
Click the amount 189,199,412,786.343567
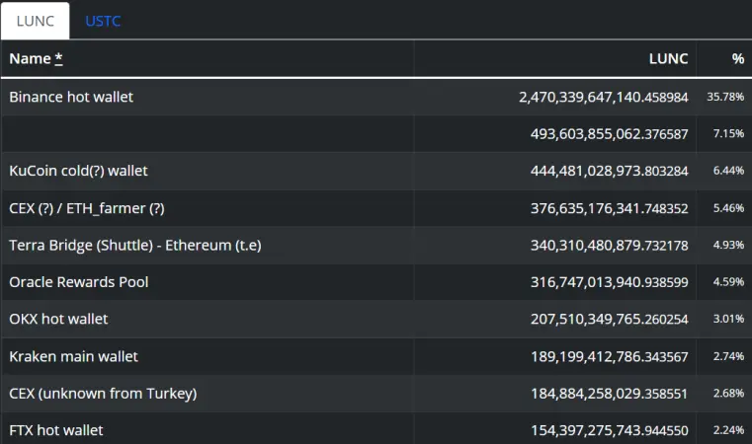(x=609, y=357)
